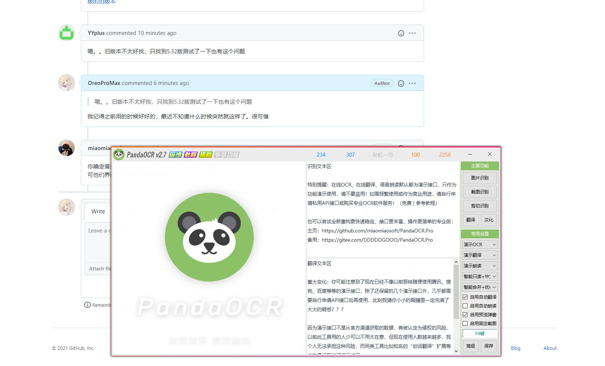Screen dimensions: 605x366
Task: Open the 反馈 feedback badge in title bar
Action: (x=177, y=155)
